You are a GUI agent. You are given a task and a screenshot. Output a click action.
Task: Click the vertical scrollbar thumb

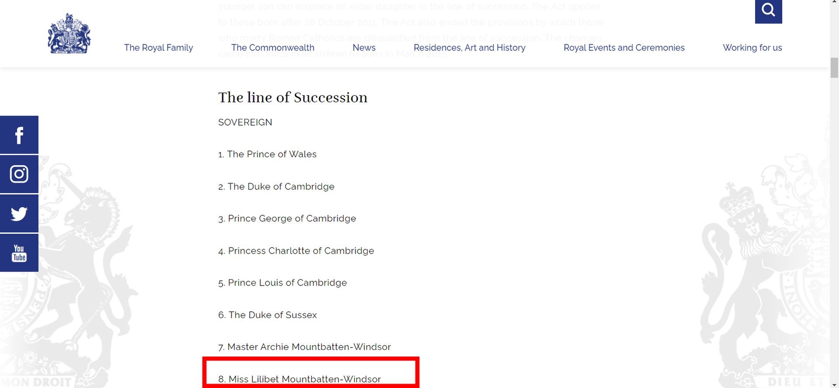coord(834,68)
